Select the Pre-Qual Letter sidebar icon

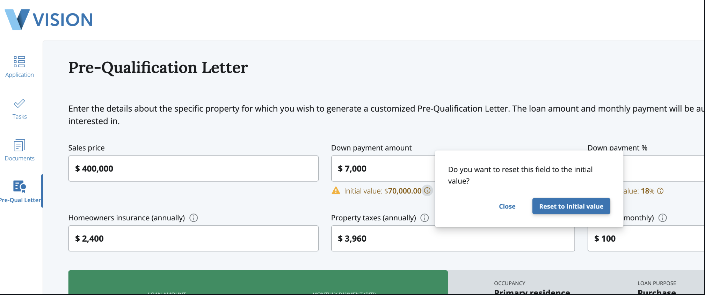tap(20, 187)
